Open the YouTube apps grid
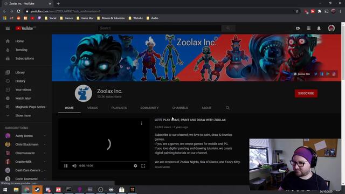The width and height of the screenshot is (345, 194). (308, 28)
